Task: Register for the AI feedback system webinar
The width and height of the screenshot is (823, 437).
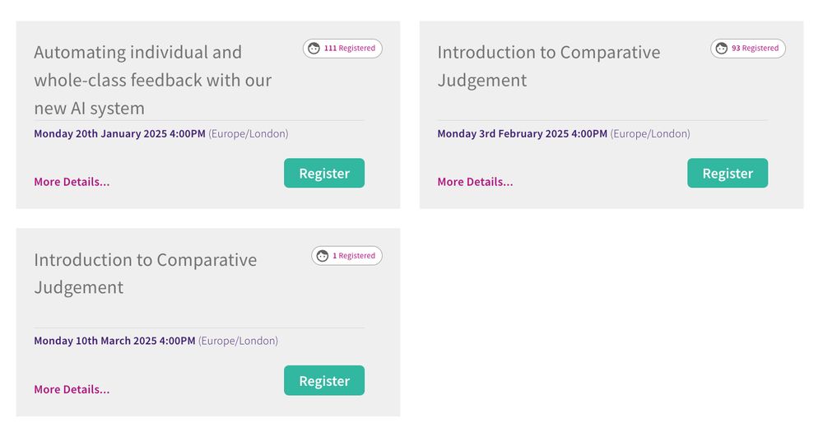Action: pos(324,174)
